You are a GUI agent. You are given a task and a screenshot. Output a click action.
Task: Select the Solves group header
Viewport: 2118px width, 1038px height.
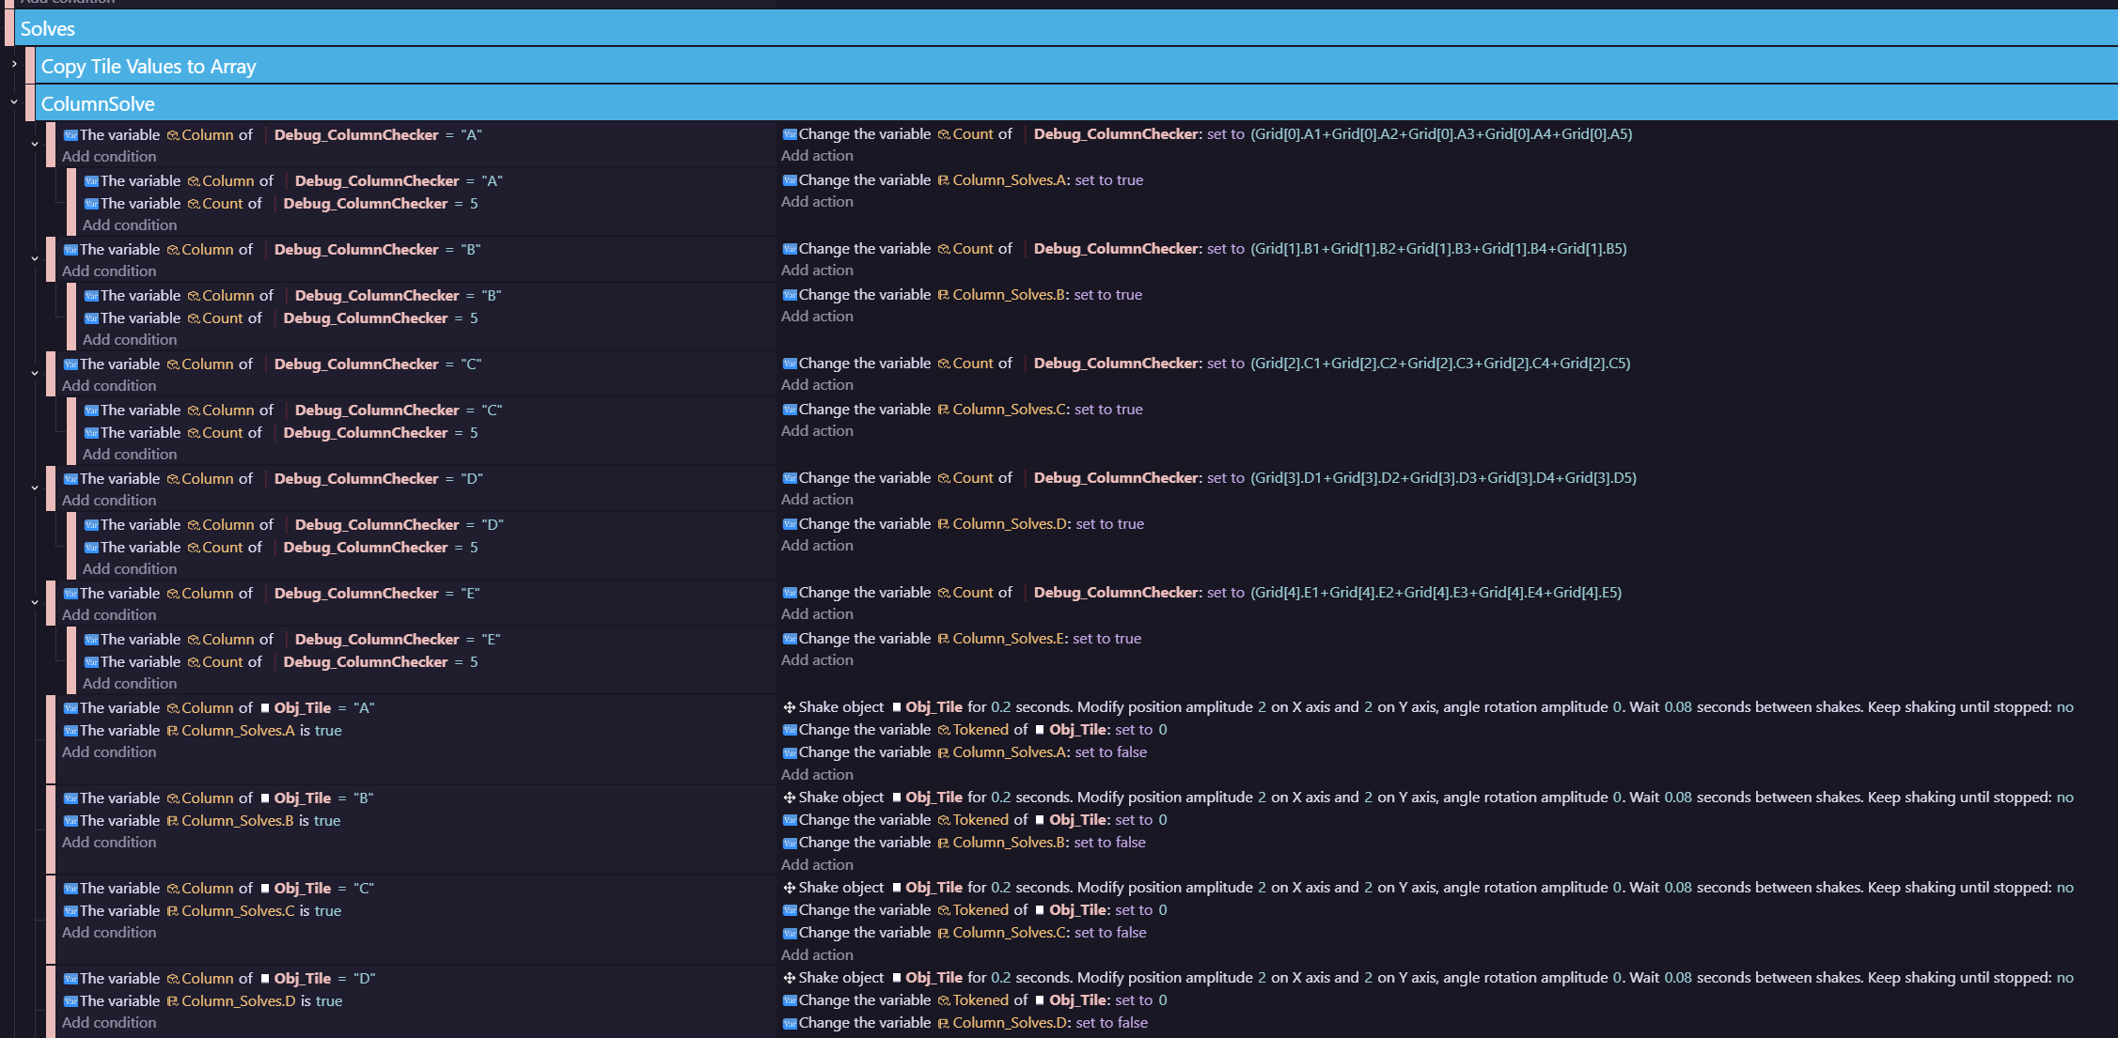click(x=48, y=29)
